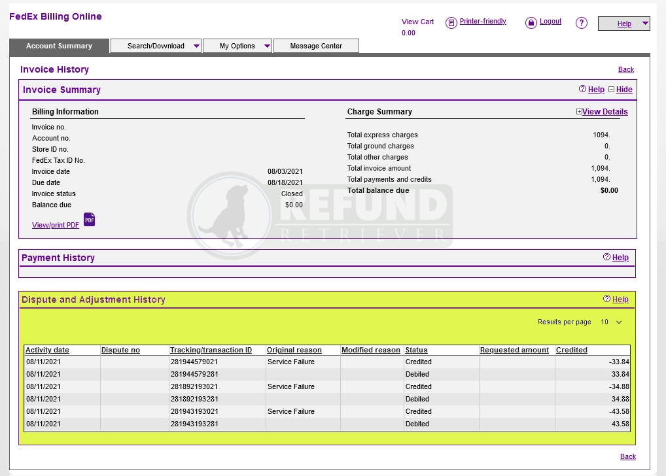Open Results per page dropdown
This screenshot has width=666, height=476.
tap(612, 322)
